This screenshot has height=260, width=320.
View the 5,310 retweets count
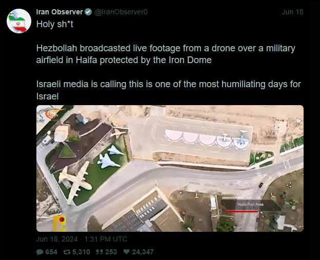pos(81,252)
